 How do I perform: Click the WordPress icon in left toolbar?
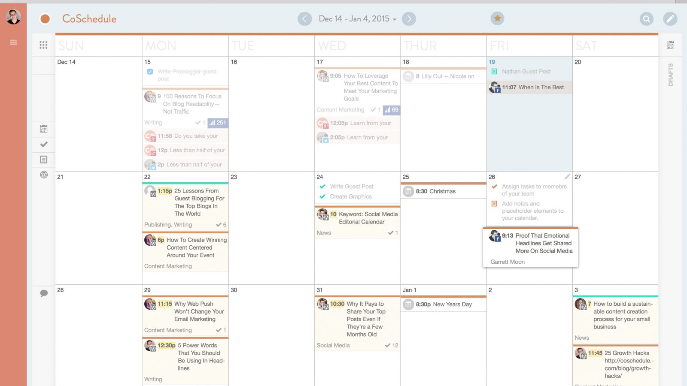(x=44, y=175)
